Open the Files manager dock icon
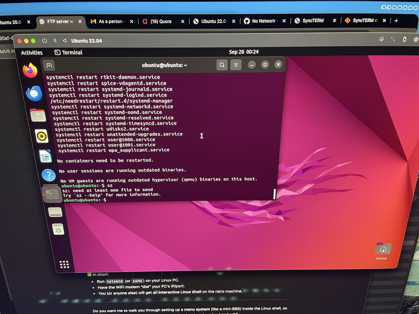The width and height of the screenshot is (419, 314). pos(38,115)
